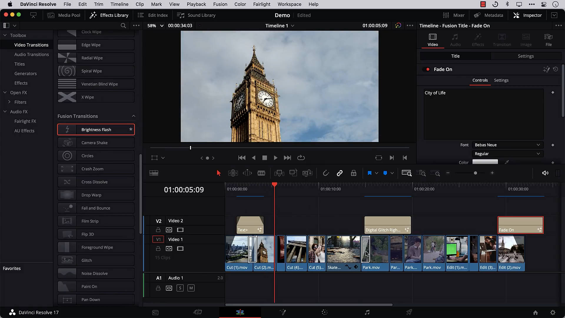Open the Bebas Neue font dropdown
This screenshot has height=318, width=565.
click(x=507, y=145)
